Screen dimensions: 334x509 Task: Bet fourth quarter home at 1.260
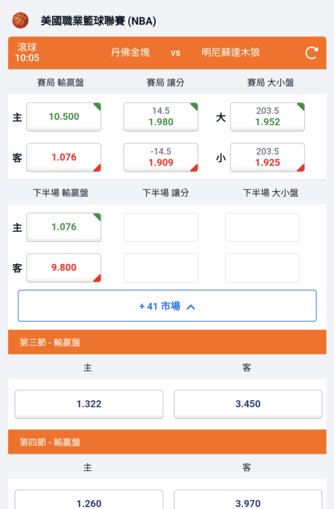pyautogui.click(x=89, y=500)
